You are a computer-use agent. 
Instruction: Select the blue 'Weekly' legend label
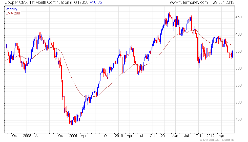click(x=11, y=9)
